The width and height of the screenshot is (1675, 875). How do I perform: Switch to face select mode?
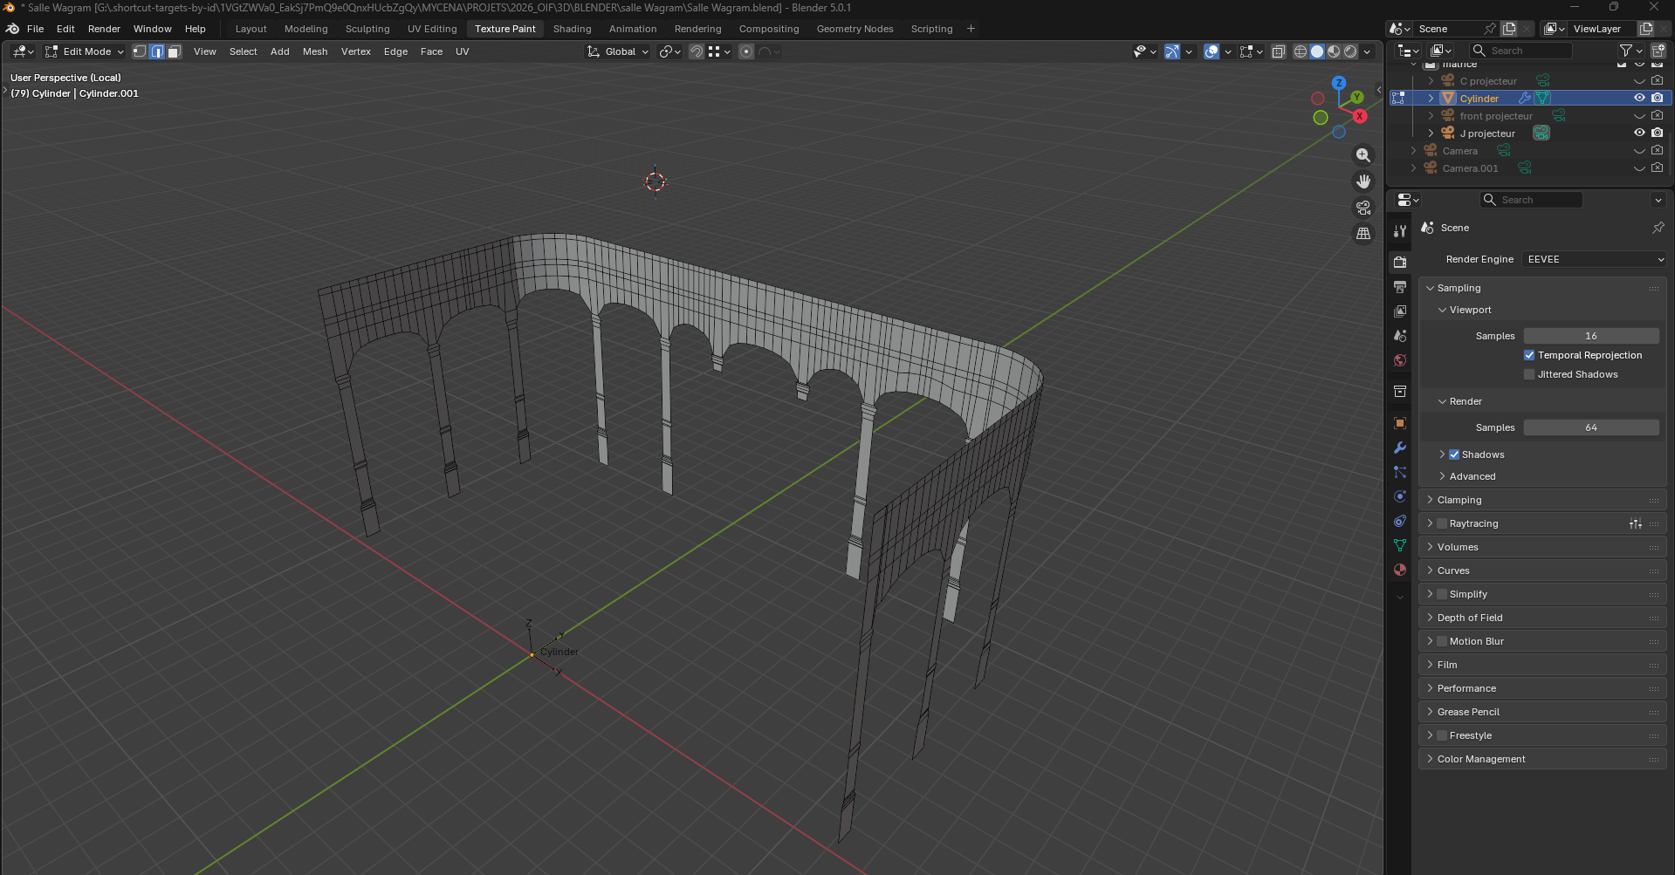tap(175, 51)
